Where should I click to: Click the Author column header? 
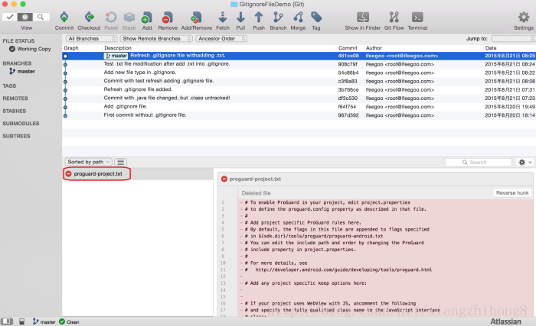pos(374,48)
